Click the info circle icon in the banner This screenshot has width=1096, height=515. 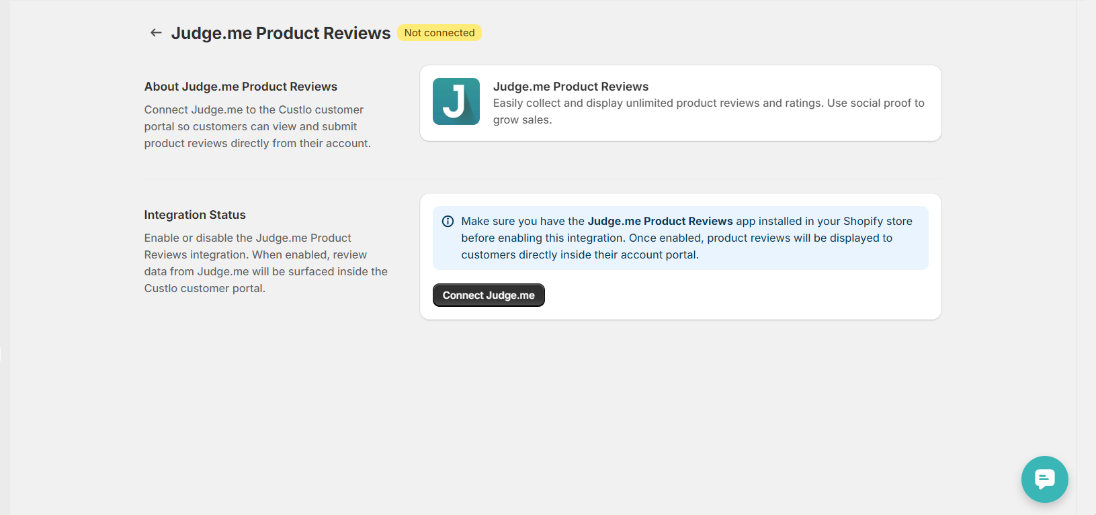448,222
